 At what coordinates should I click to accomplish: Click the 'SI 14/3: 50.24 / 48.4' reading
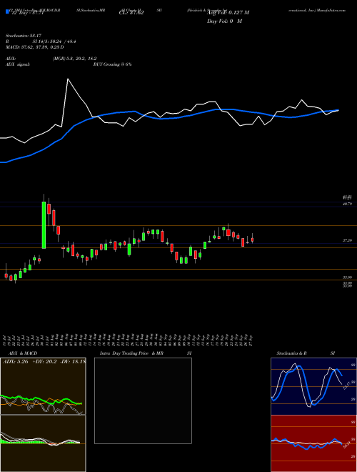(54, 41)
